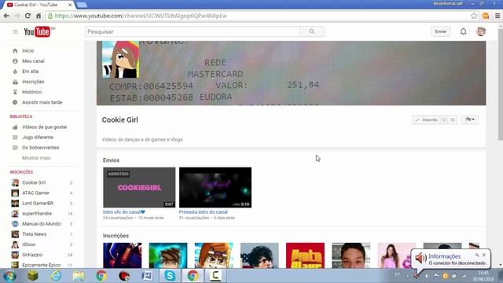The height and width of the screenshot is (283, 503).
Task: Toggle the Inscrito subscription button
Action: click(x=426, y=119)
